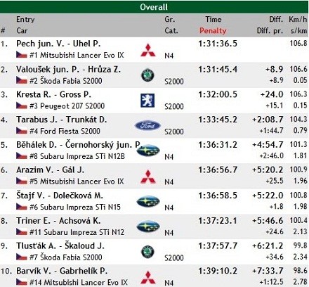This screenshot has height=287, width=309.
Task: Click the Subaru logo beside Triner E.
Action: (148, 227)
